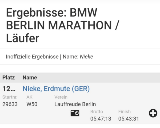Open the camera photo icon for Erdmute Nieke
The image size is (160, 128).
[75, 113]
